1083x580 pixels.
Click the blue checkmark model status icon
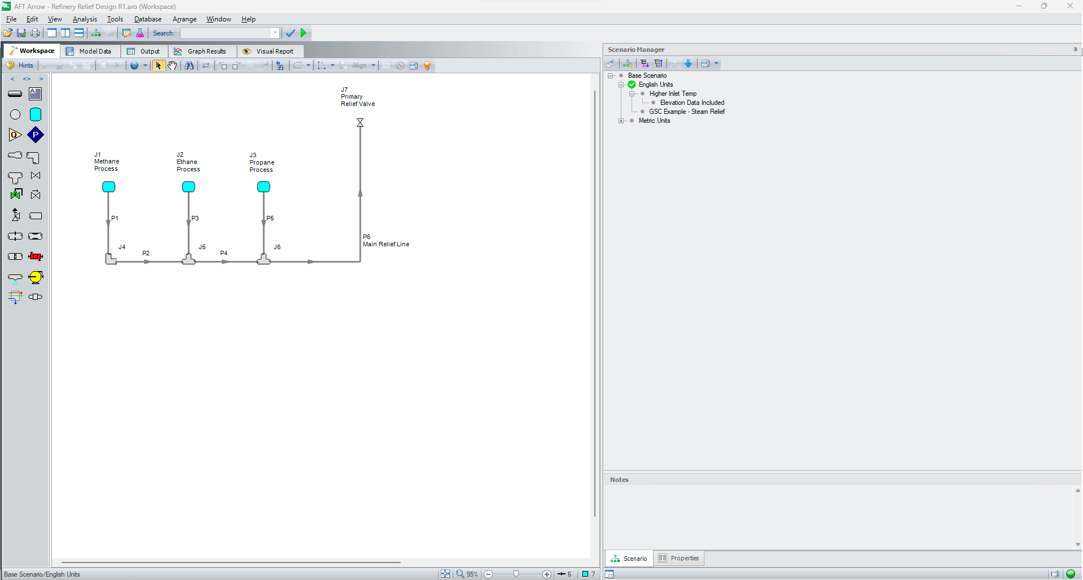(290, 33)
